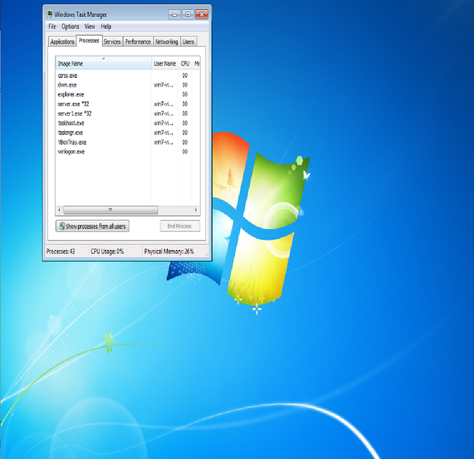474x459 pixels.
Task: Sort processes by CPU column header
Action: (185, 64)
